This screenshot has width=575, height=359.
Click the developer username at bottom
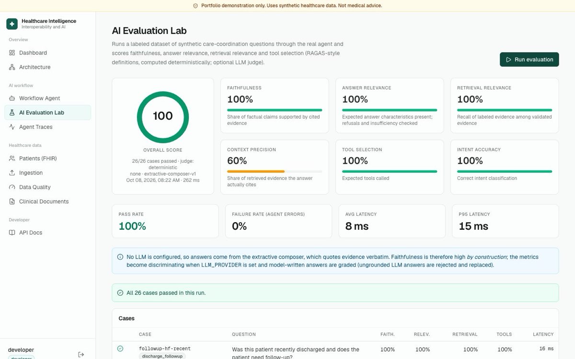click(x=21, y=350)
